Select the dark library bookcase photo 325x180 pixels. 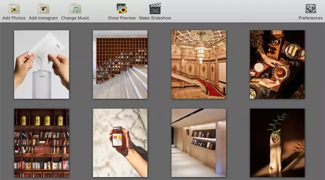(42, 143)
